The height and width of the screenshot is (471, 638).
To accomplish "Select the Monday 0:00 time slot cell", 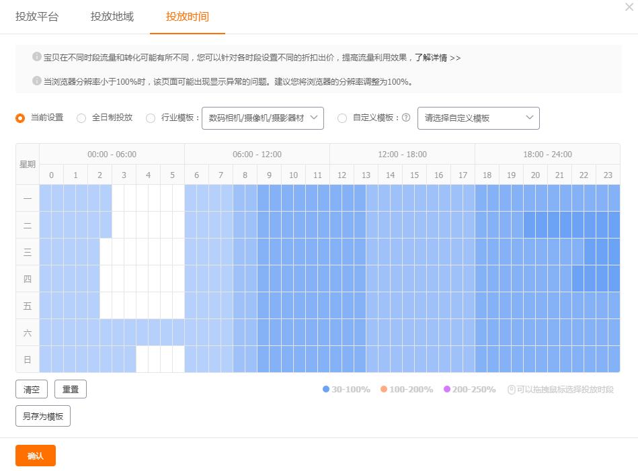I will click(x=51, y=198).
